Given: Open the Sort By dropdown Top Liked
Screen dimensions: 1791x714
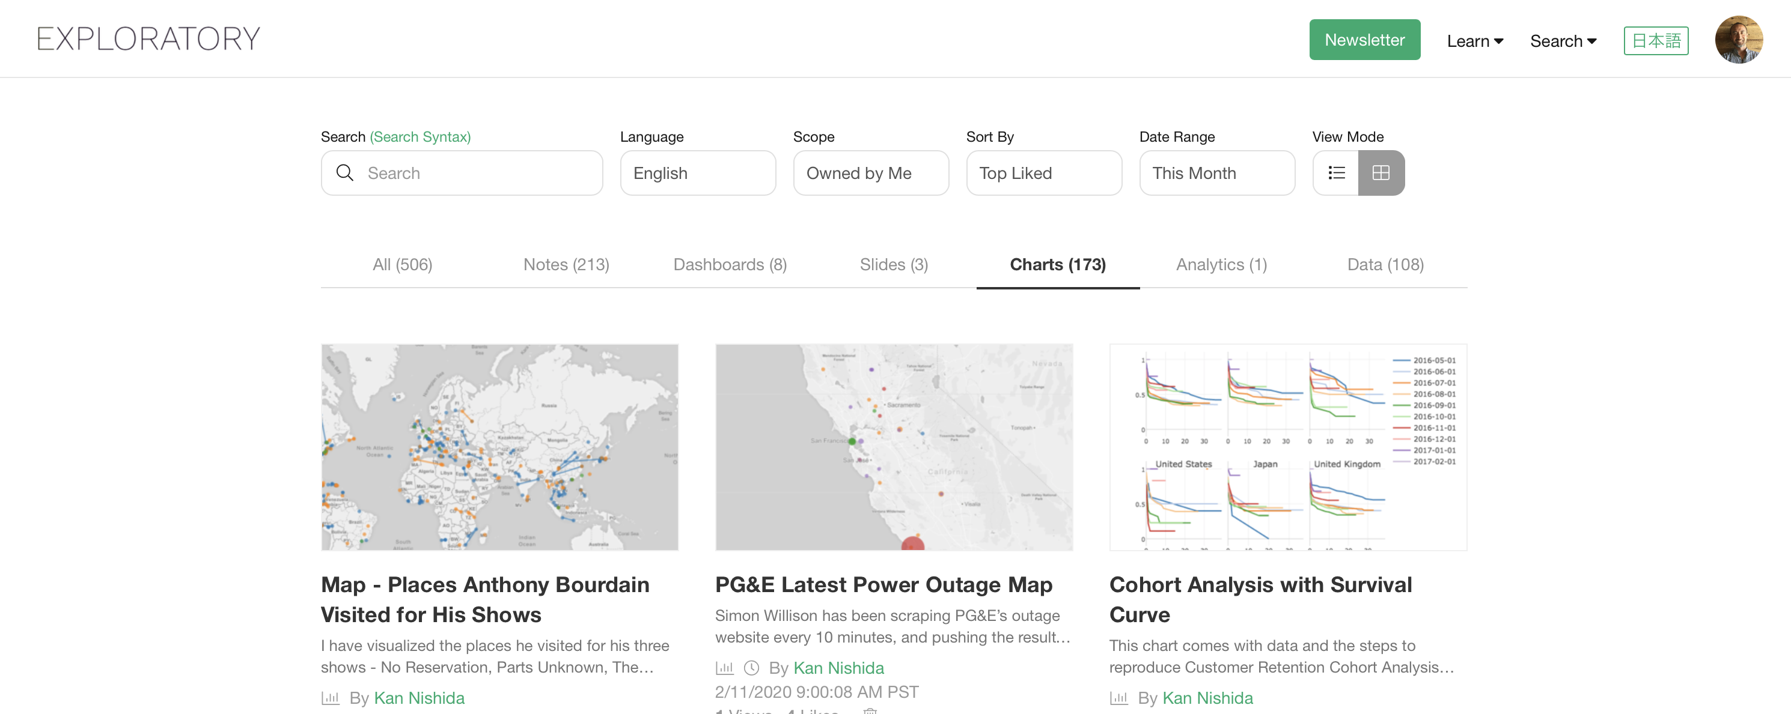Looking at the screenshot, I should (1043, 173).
